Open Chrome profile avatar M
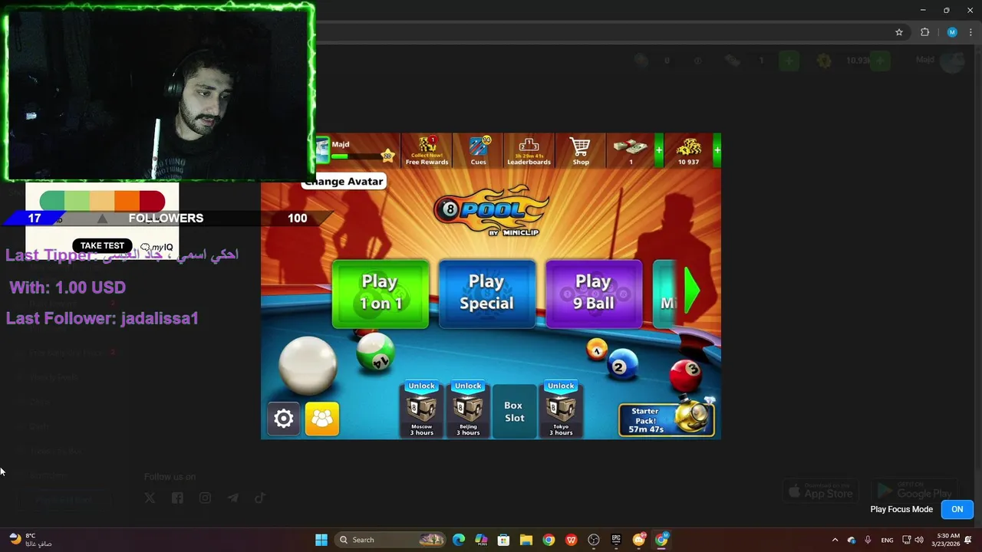Viewport: 982px width, 552px height. [x=952, y=32]
